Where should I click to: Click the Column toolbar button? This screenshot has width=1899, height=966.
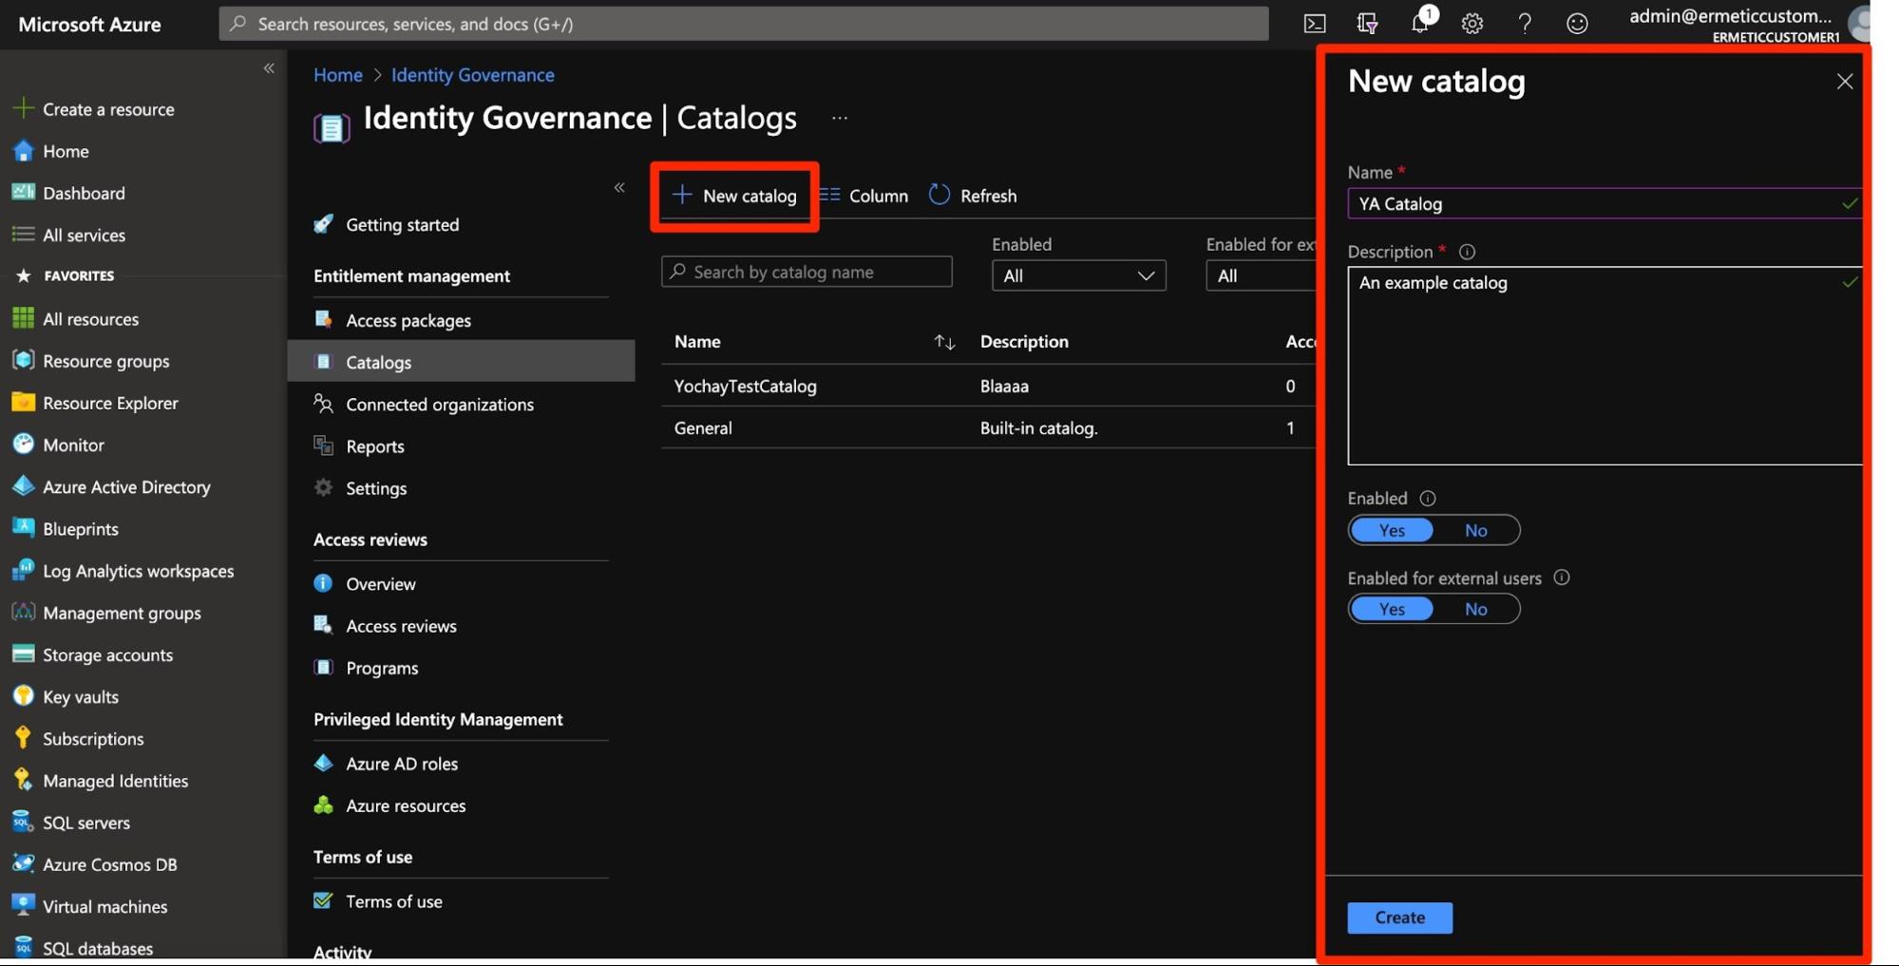pos(864,196)
